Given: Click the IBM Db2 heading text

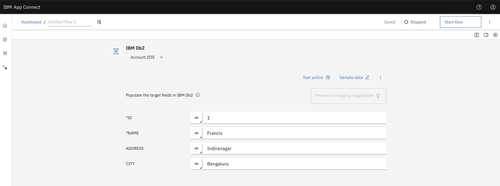Looking at the screenshot, I should [x=135, y=48].
